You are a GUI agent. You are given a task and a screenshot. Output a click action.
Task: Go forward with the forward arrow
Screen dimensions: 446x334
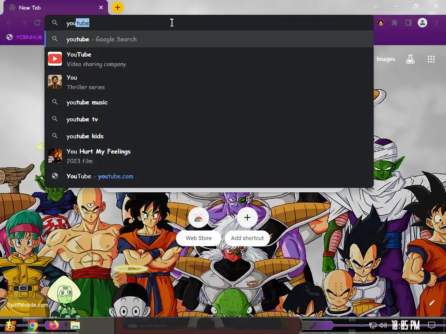pos(24,23)
